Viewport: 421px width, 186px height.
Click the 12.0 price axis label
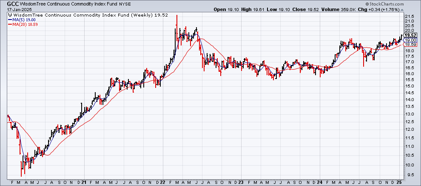409,129
